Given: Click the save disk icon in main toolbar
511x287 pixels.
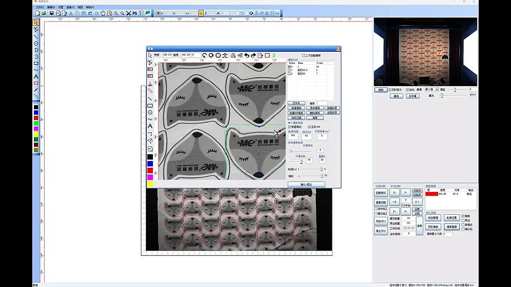Looking at the screenshot, I should [51, 13].
